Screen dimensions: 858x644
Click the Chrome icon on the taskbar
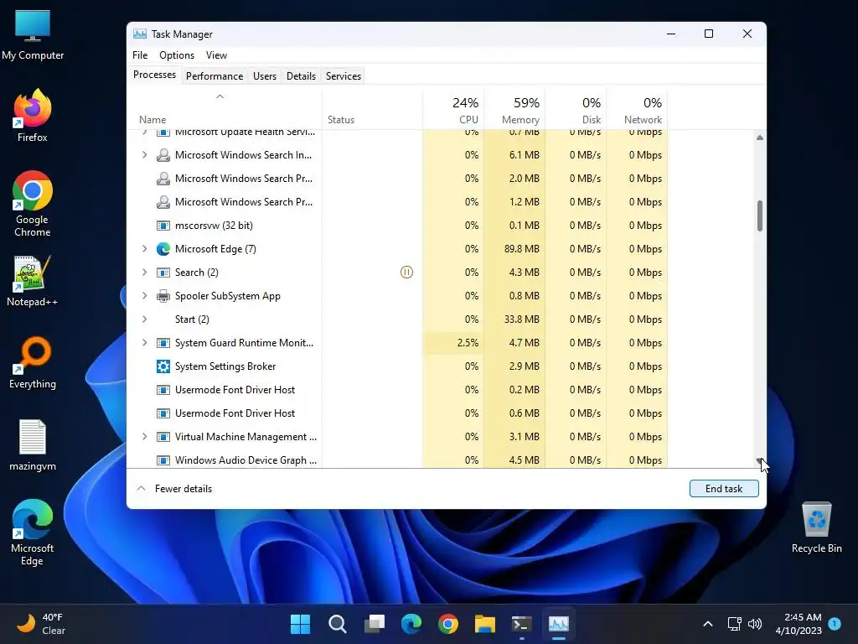point(448,624)
